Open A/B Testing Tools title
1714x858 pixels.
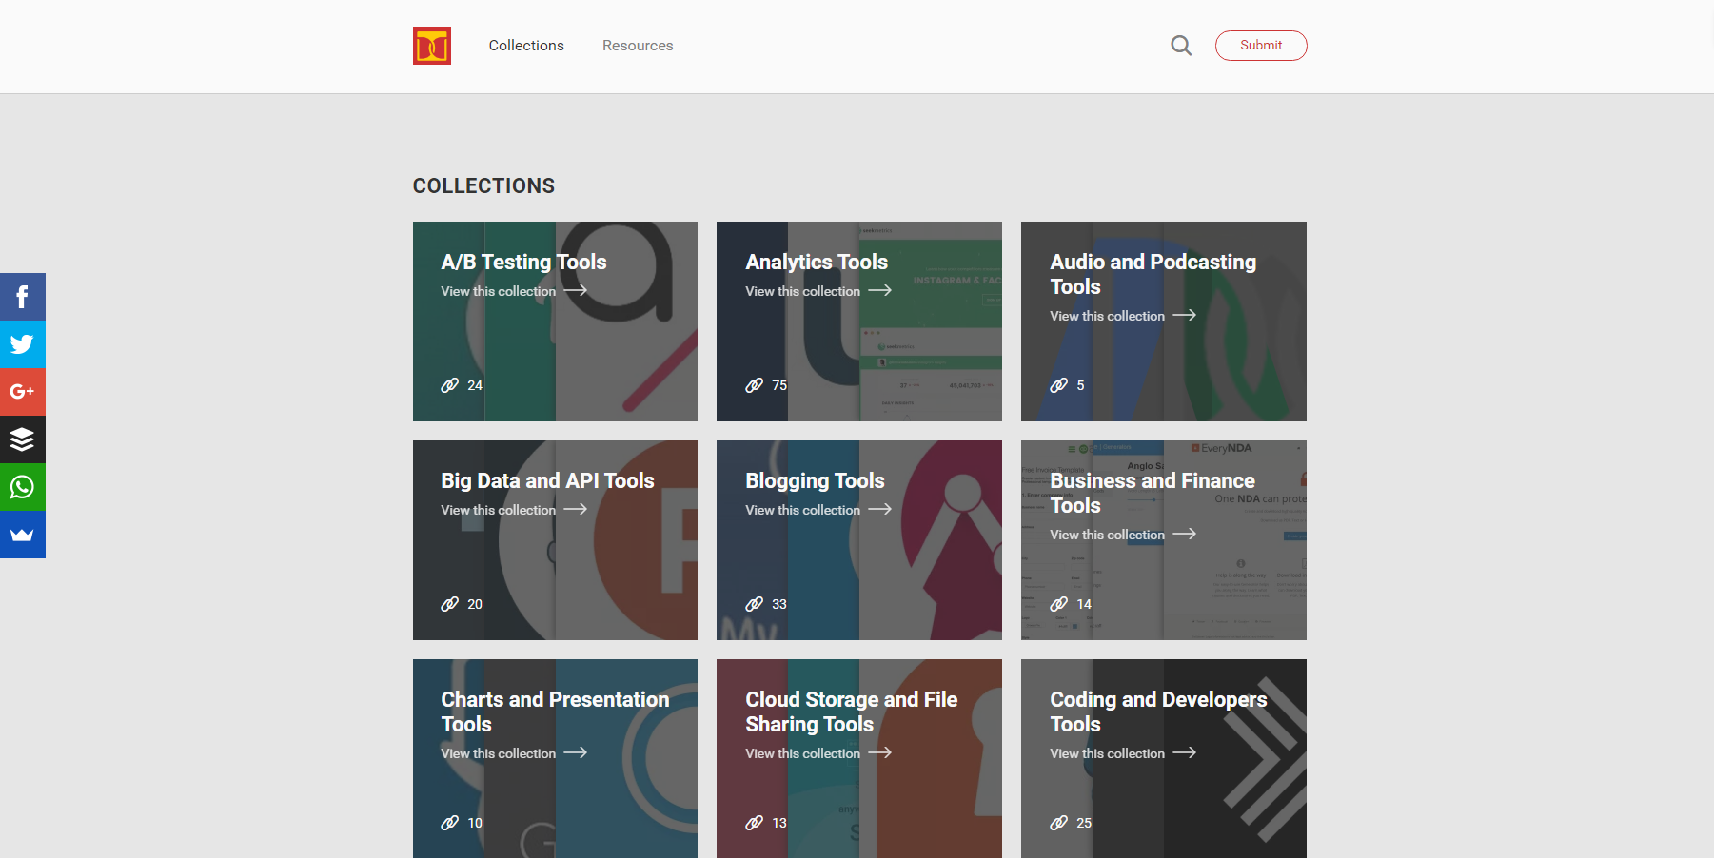click(523, 262)
